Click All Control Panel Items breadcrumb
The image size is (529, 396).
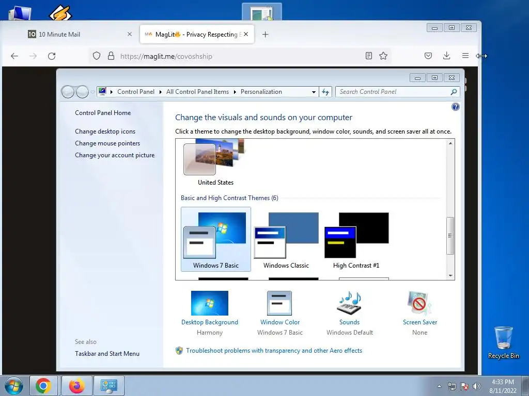(197, 92)
